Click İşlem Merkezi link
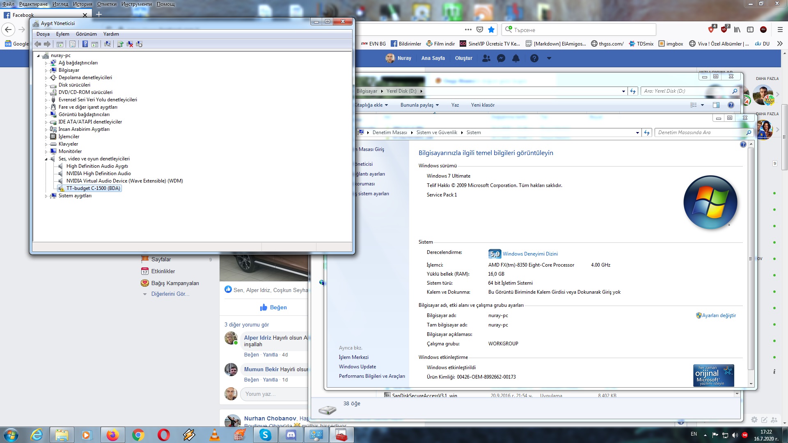The width and height of the screenshot is (788, 443). [x=353, y=357]
